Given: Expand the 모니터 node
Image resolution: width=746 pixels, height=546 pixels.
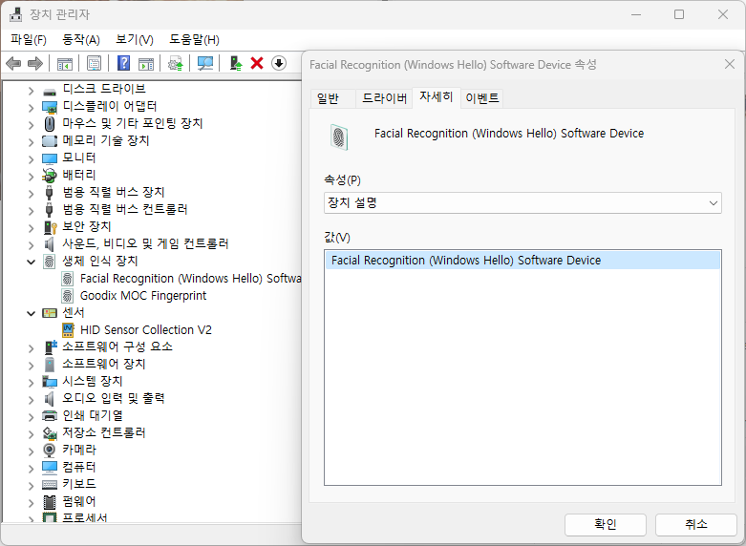Looking at the screenshot, I should (31, 158).
